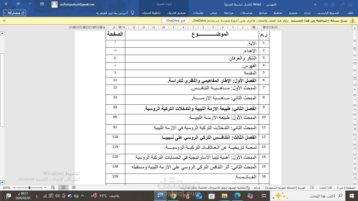Click the weather widget 15°C
Viewport: 358px width, 201px height.
point(105,196)
